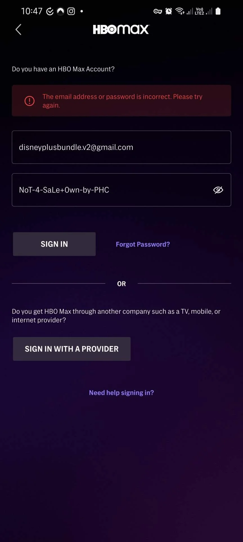Image resolution: width=243 pixels, height=542 pixels.
Task: Tap the Instagram notification icon
Action: (x=71, y=11)
